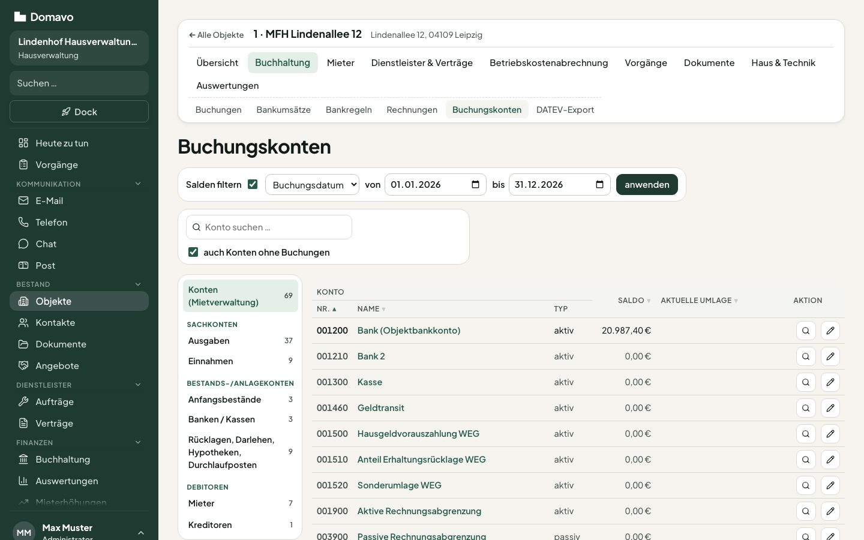Uncheck the Salden filtern checkbox
The width and height of the screenshot is (864, 540).
tap(253, 184)
